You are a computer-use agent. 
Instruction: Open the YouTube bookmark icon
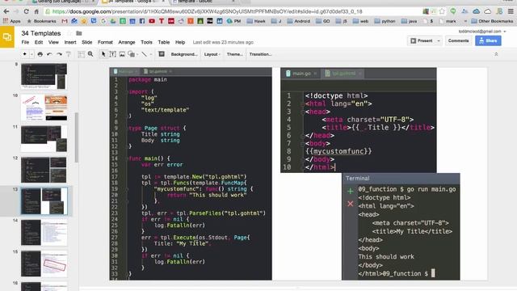(152, 21)
